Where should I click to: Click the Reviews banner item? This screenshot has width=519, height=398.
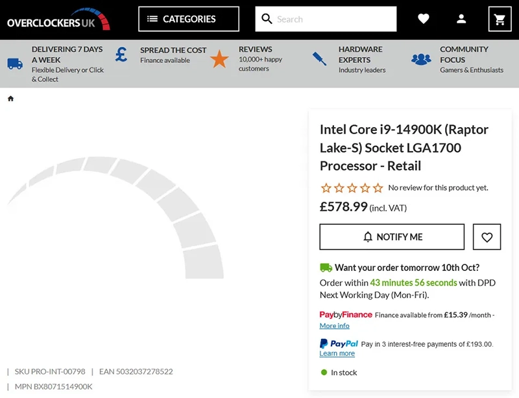(247, 59)
